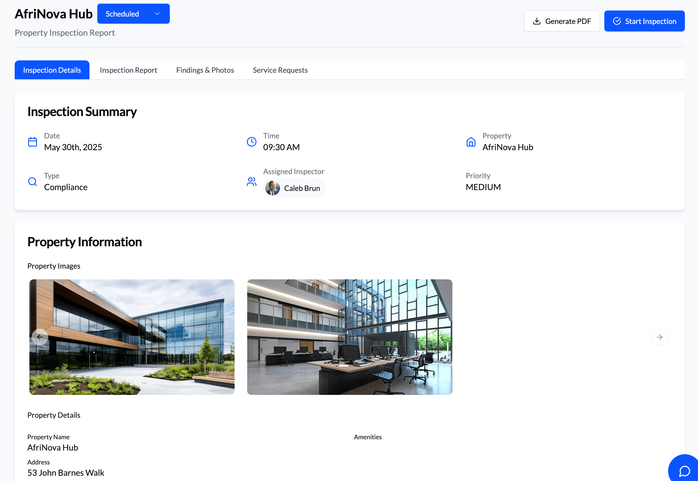
Task: Click the home icon beside the Property field
Action: [x=471, y=141]
